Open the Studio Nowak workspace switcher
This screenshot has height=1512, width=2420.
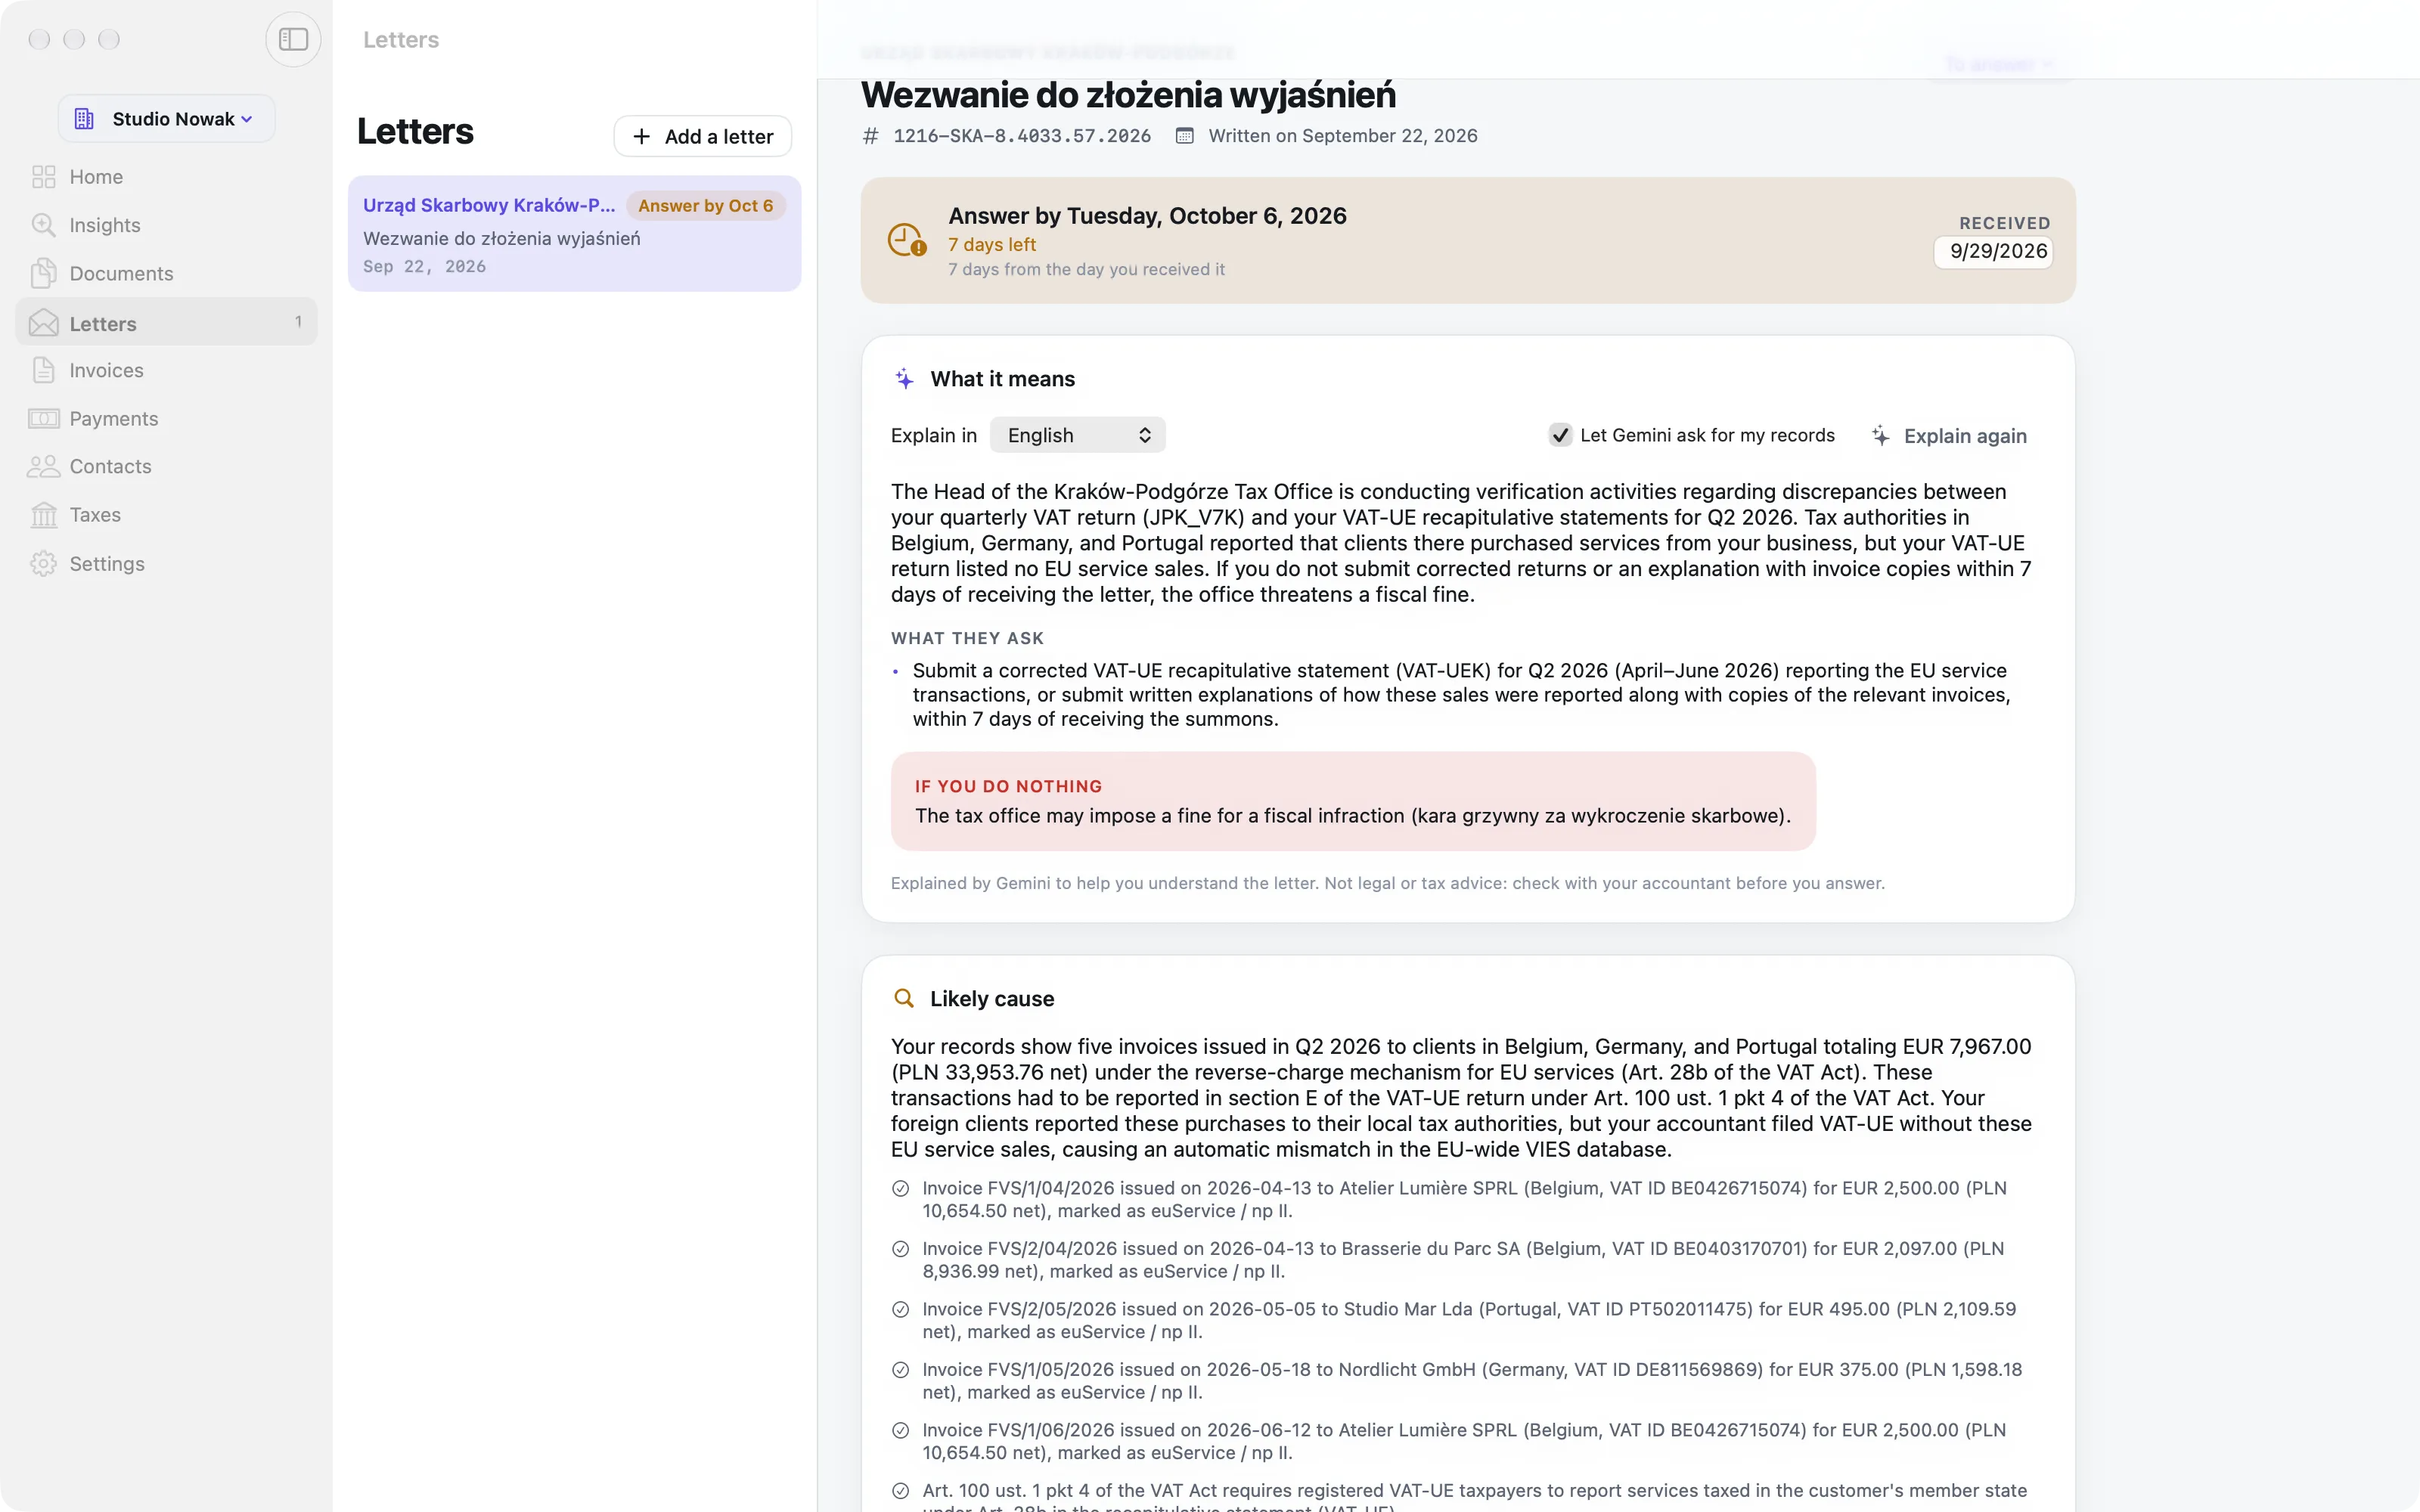click(166, 119)
